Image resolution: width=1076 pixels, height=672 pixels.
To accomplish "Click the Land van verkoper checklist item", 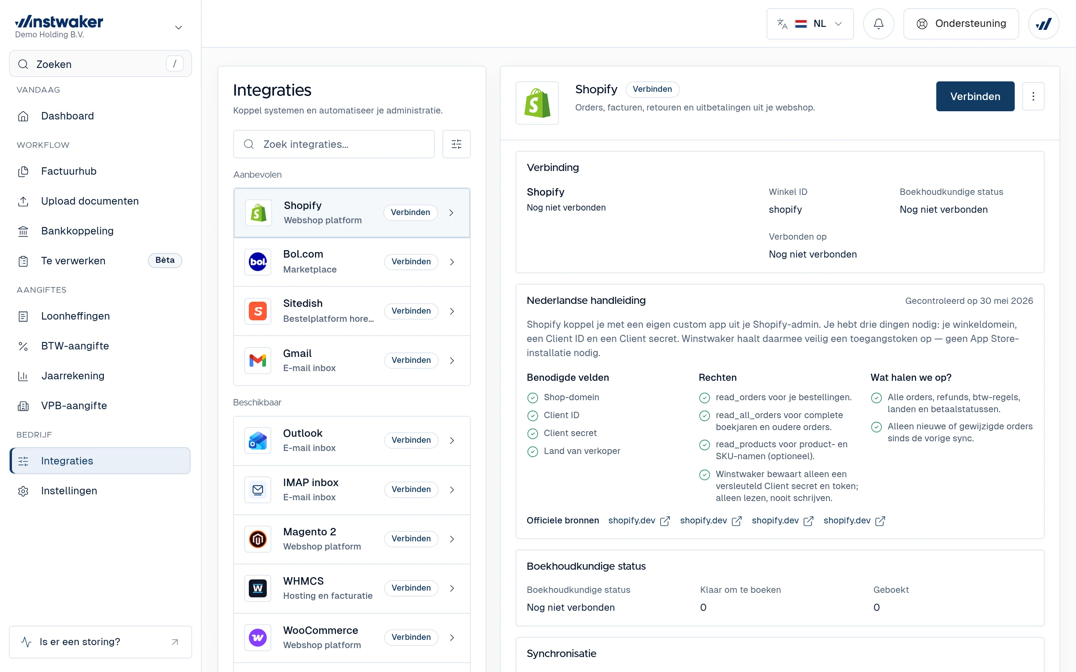I will pyautogui.click(x=573, y=451).
